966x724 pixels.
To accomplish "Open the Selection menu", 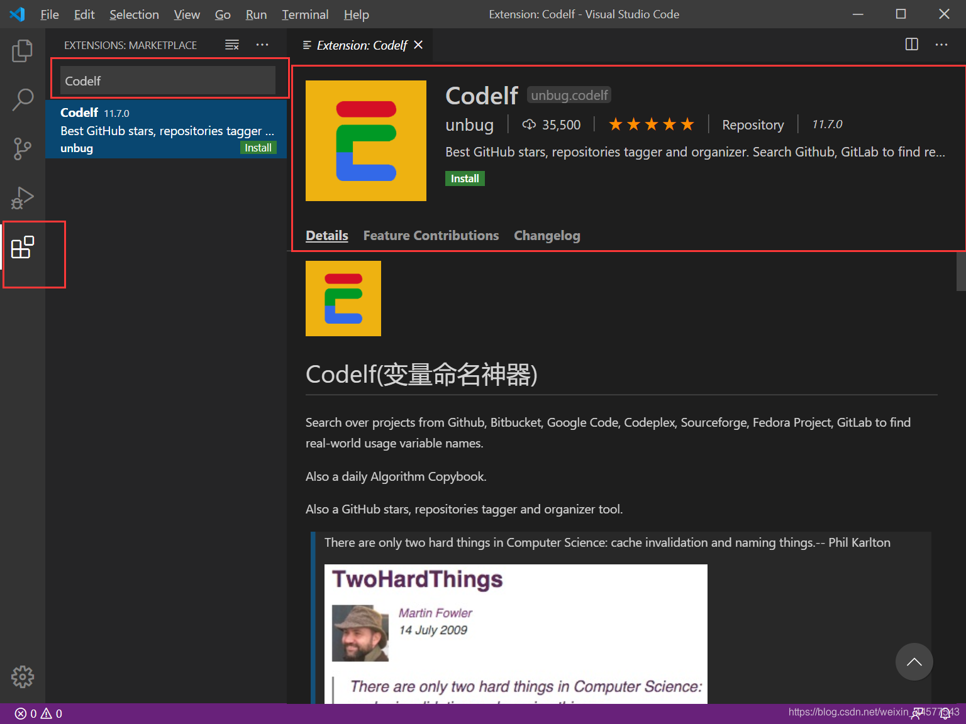I will (134, 14).
